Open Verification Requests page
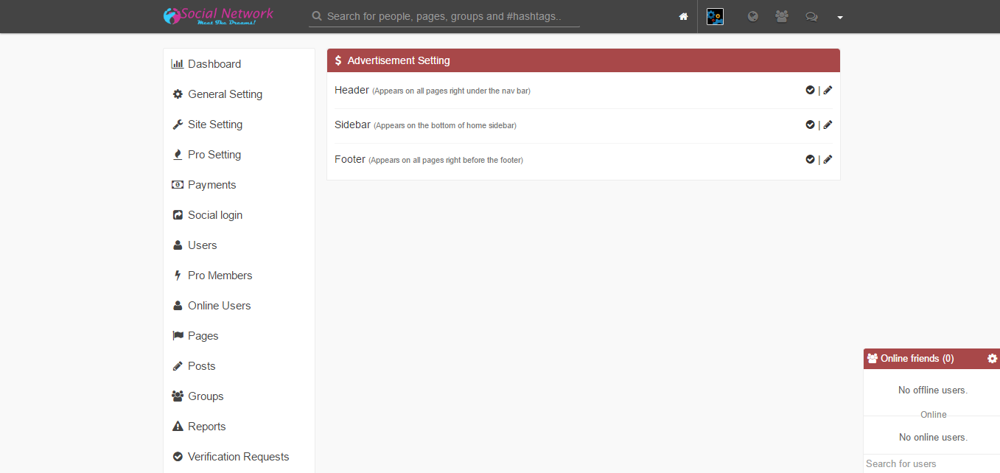The width and height of the screenshot is (1000, 473). (x=238, y=457)
